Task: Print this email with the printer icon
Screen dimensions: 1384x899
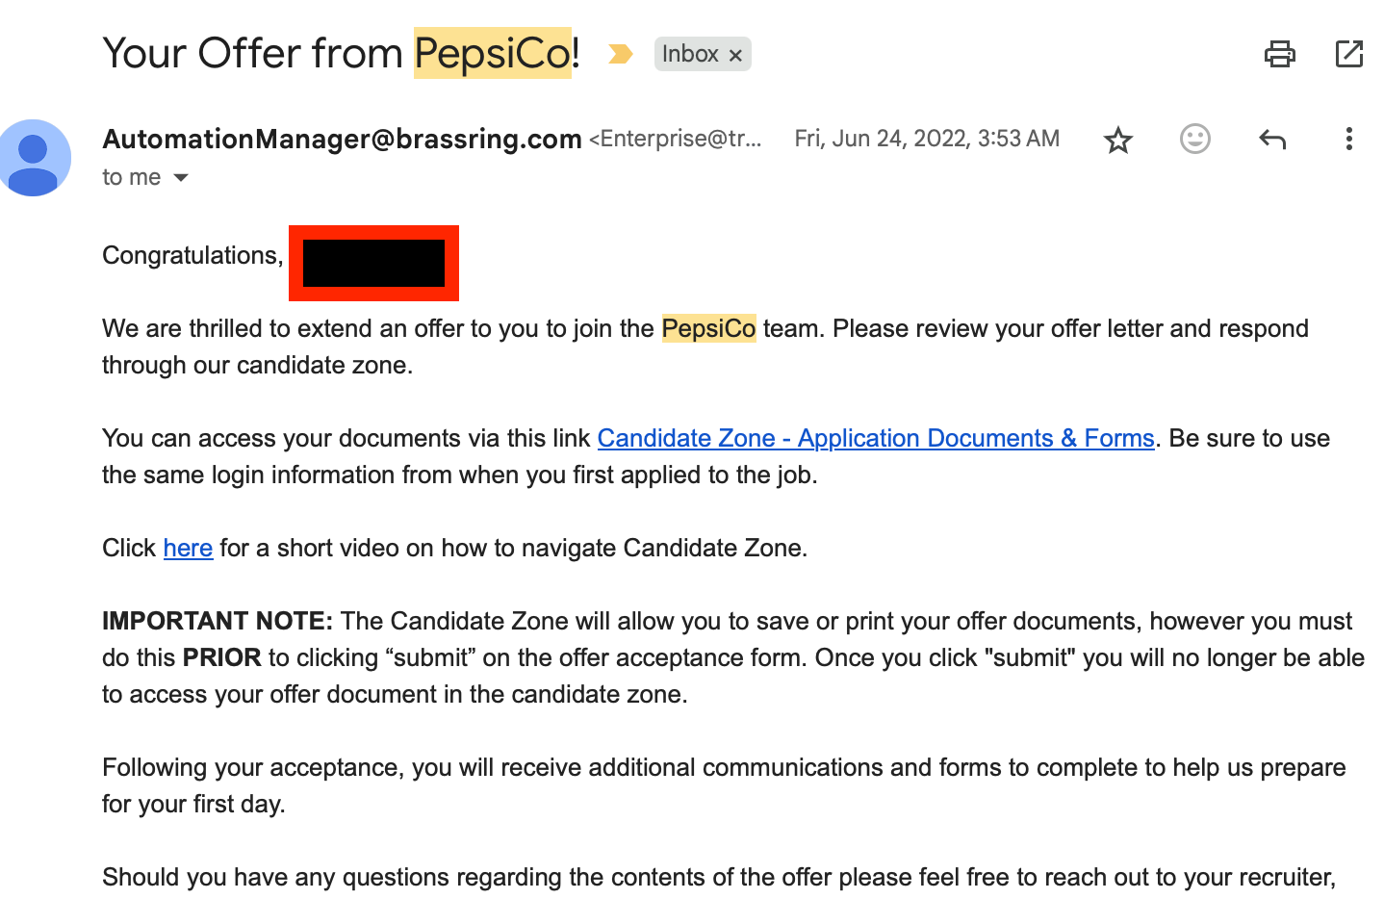Action: (1279, 54)
